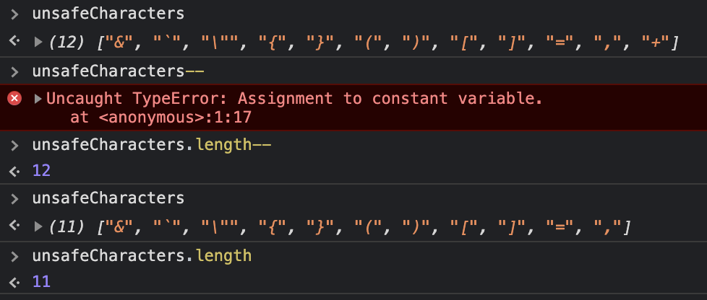Click the output arrow beside value 12
Viewport: 707px width, 300px height.
click(14, 171)
